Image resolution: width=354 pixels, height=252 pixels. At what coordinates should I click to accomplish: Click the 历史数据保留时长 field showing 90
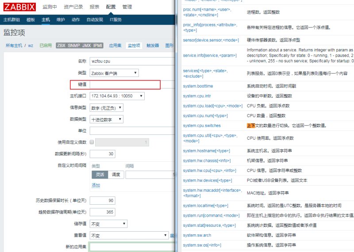pyautogui.click(x=103, y=200)
